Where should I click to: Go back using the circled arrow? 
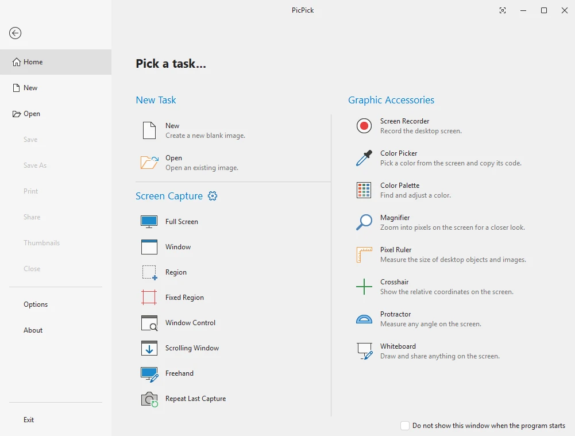[15, 33]
